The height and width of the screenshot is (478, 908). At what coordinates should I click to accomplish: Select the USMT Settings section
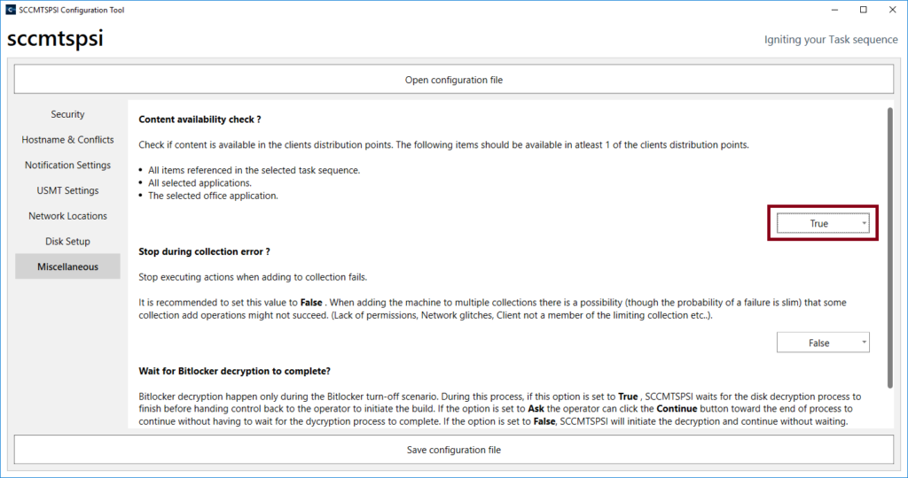pyautogui.click(x=67, y=190)
